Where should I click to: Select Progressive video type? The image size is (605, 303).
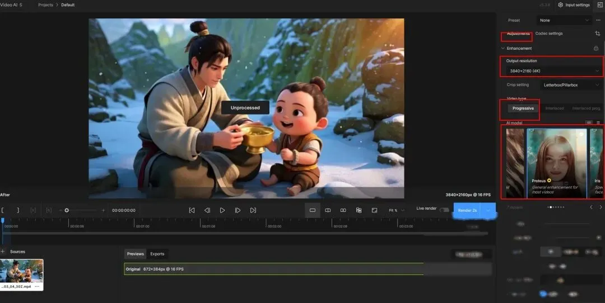pos(523,108)
